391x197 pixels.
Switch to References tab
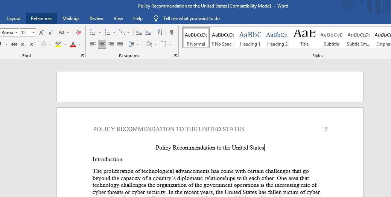point(42,18)
